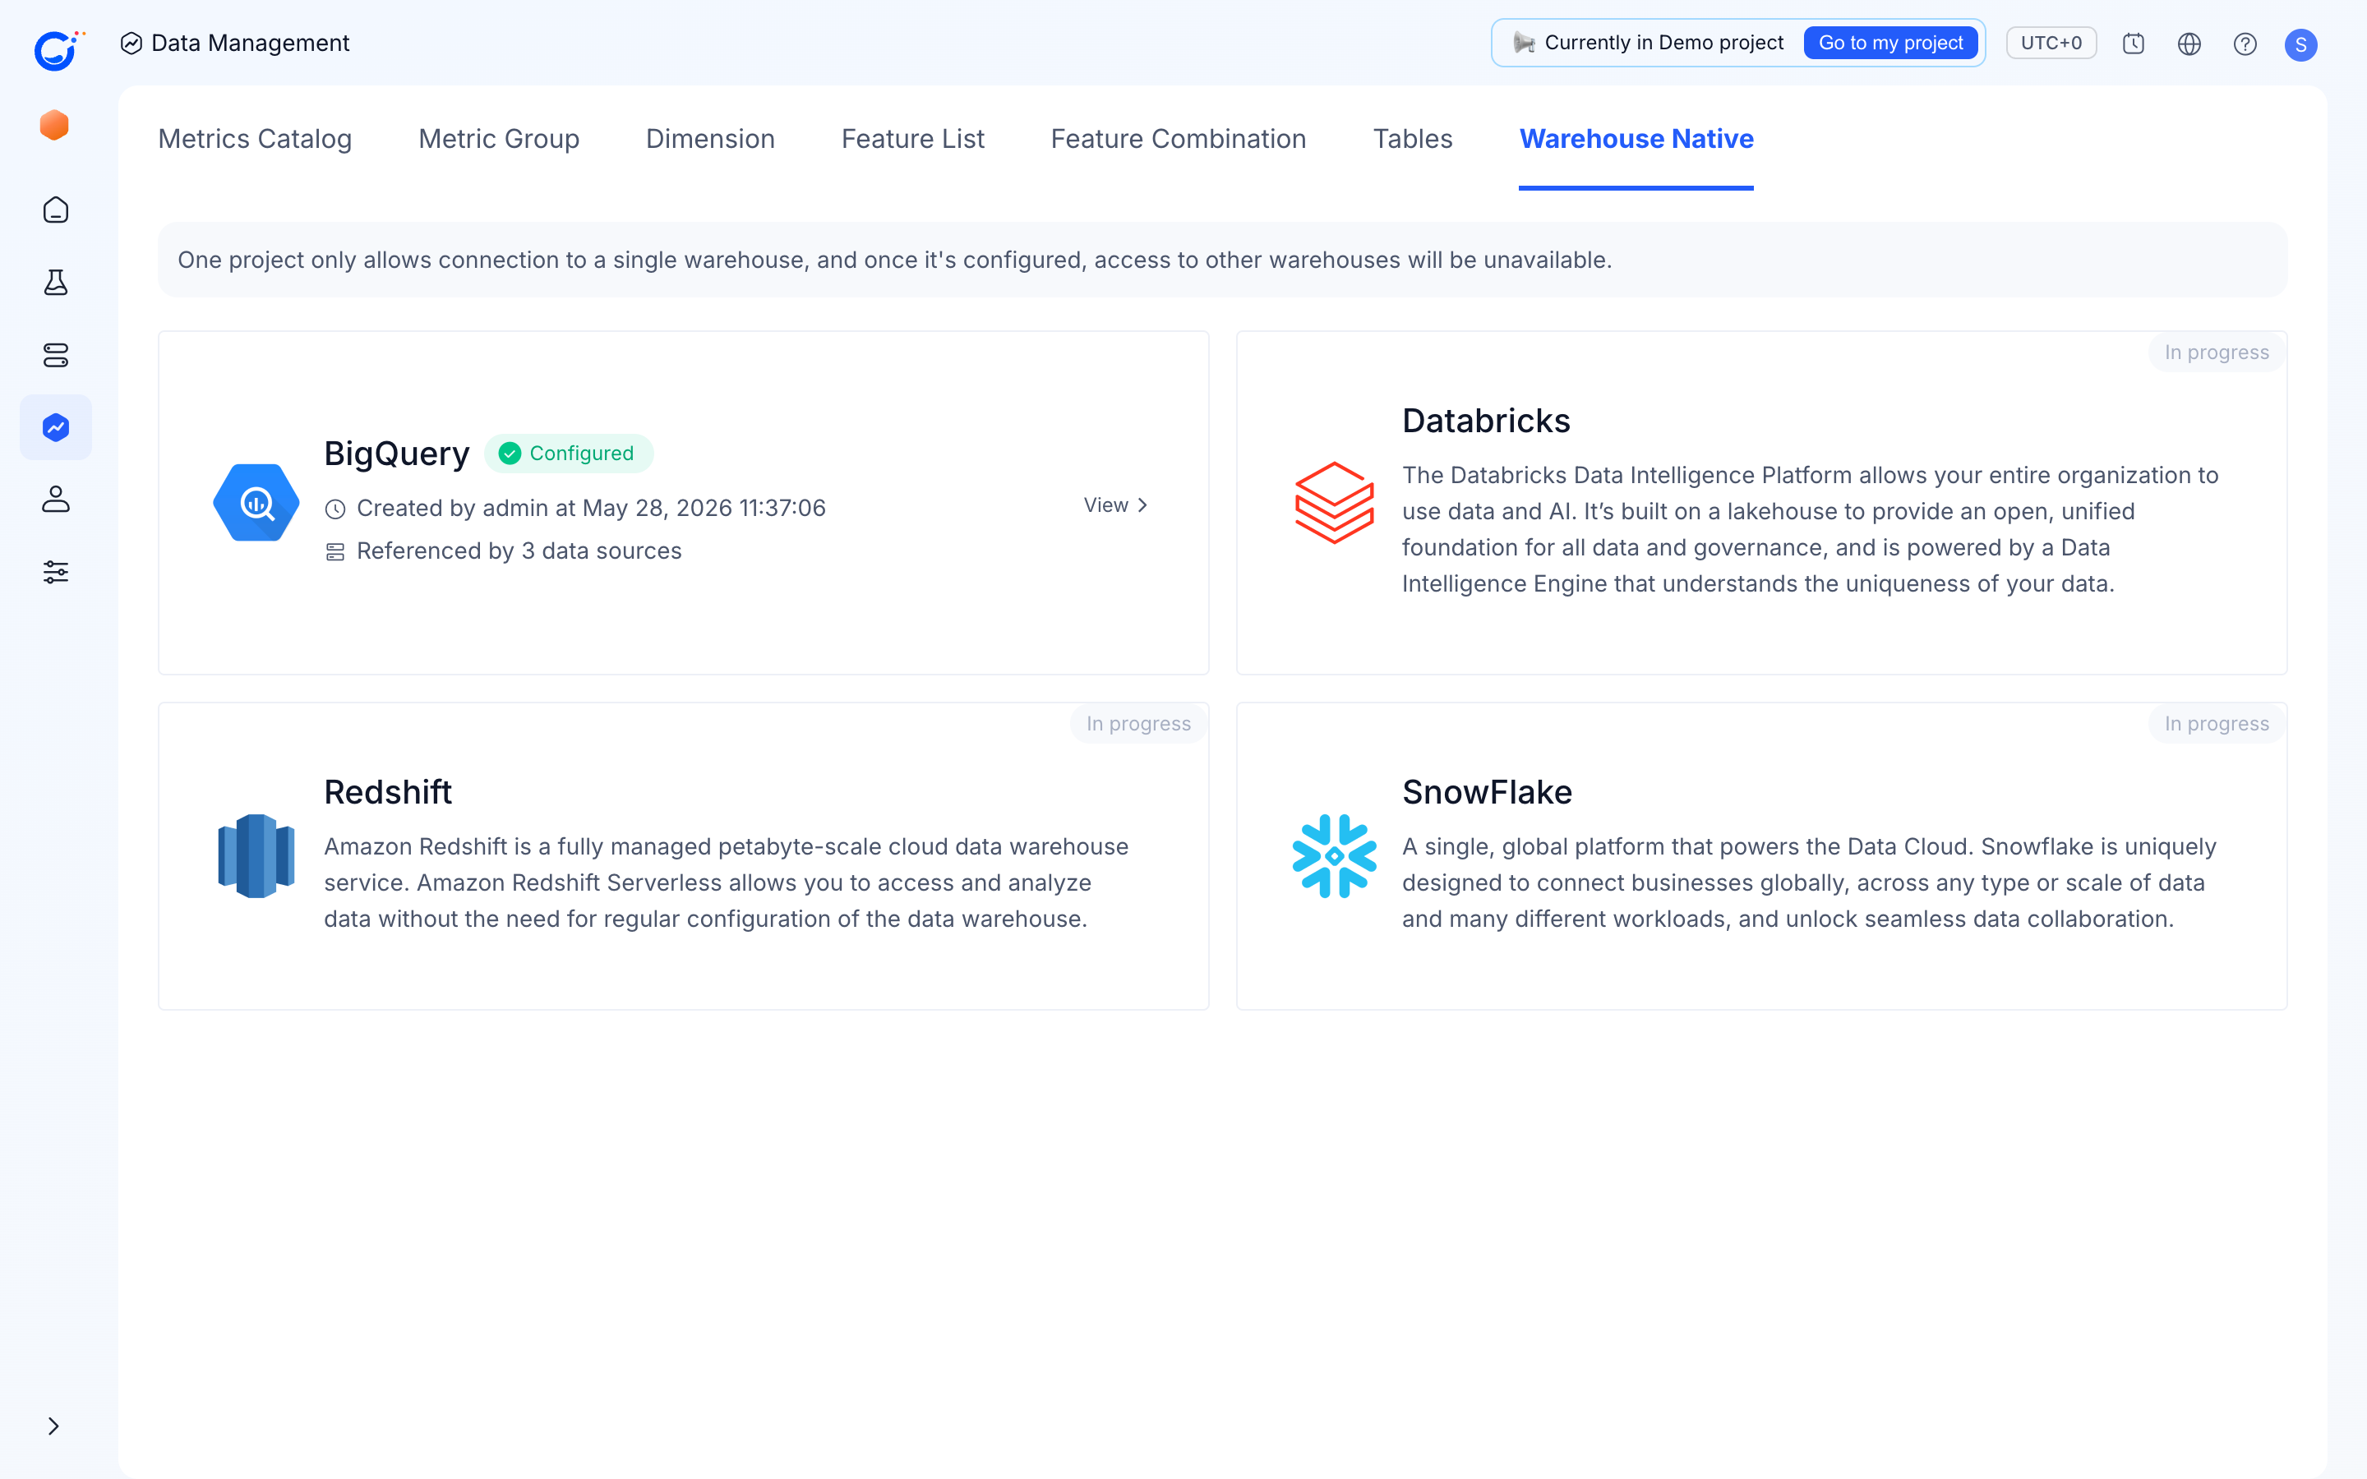Image resolution: width=2367 pixels, height=1479 pixels.
Task: Open the language globe icon
Action: [x=2189, y=44]
